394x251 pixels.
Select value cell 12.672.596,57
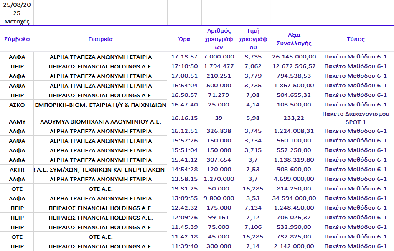(294, 66)
